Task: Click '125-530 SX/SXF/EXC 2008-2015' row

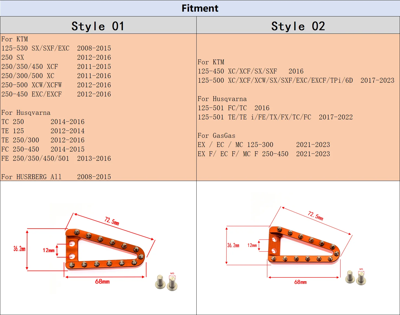Action: click(56, 48)
